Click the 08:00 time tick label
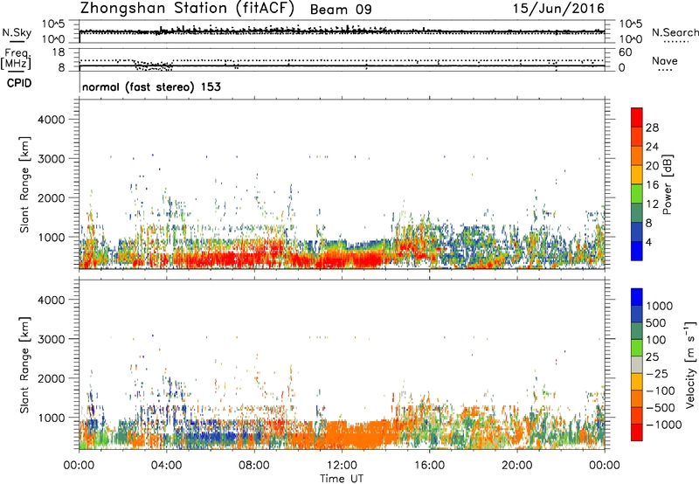Image resolution: width=699 pixels, height=484 pixels. pyautogui.click(x=254, y=466)
